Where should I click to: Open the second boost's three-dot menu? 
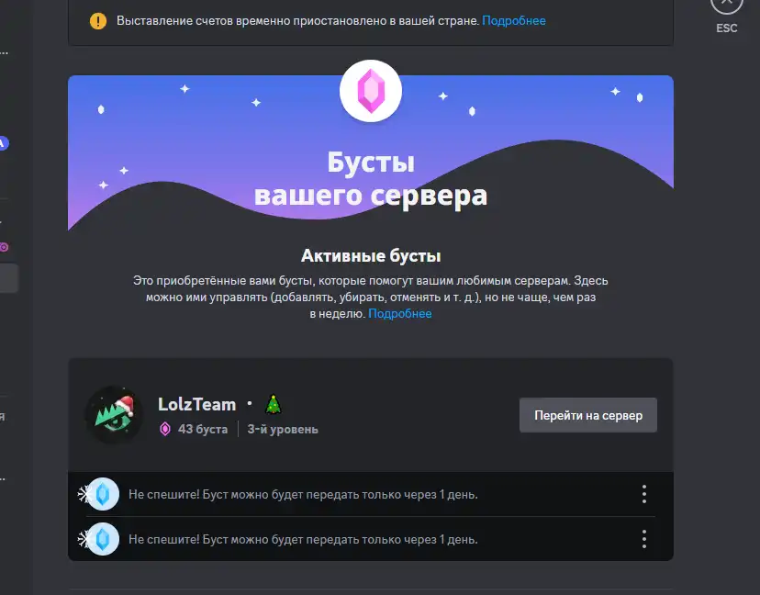coord(644,539)
